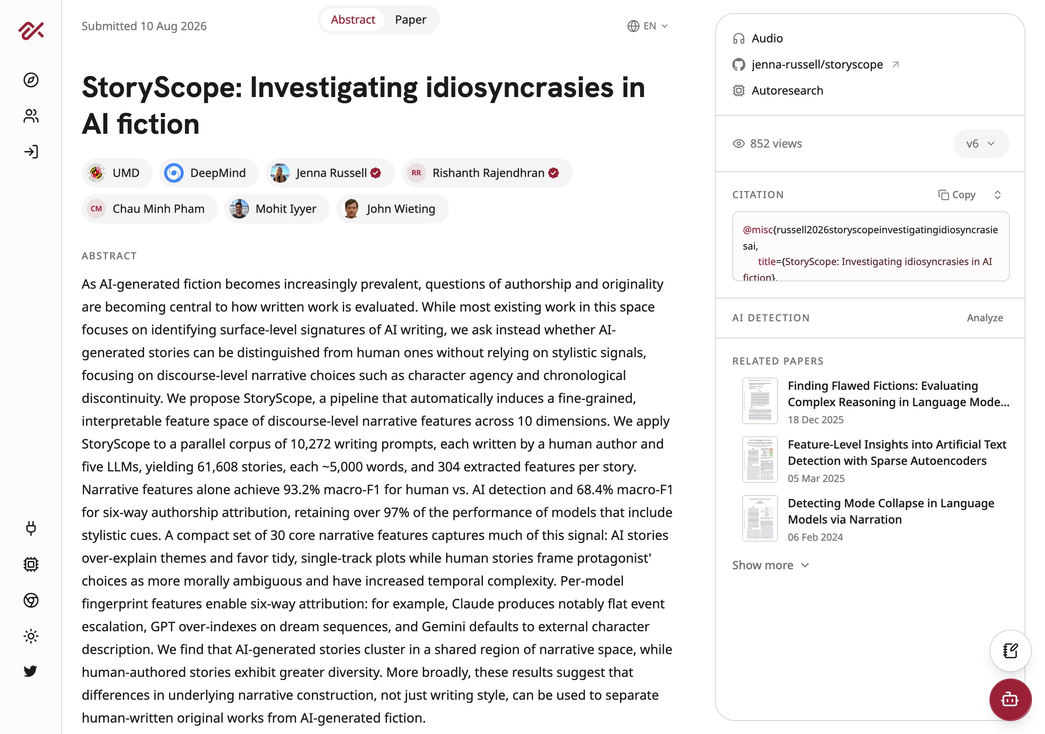Click the '852 views' count
Viewport: 1045px width, 734px height.
[x=776, y=144]
